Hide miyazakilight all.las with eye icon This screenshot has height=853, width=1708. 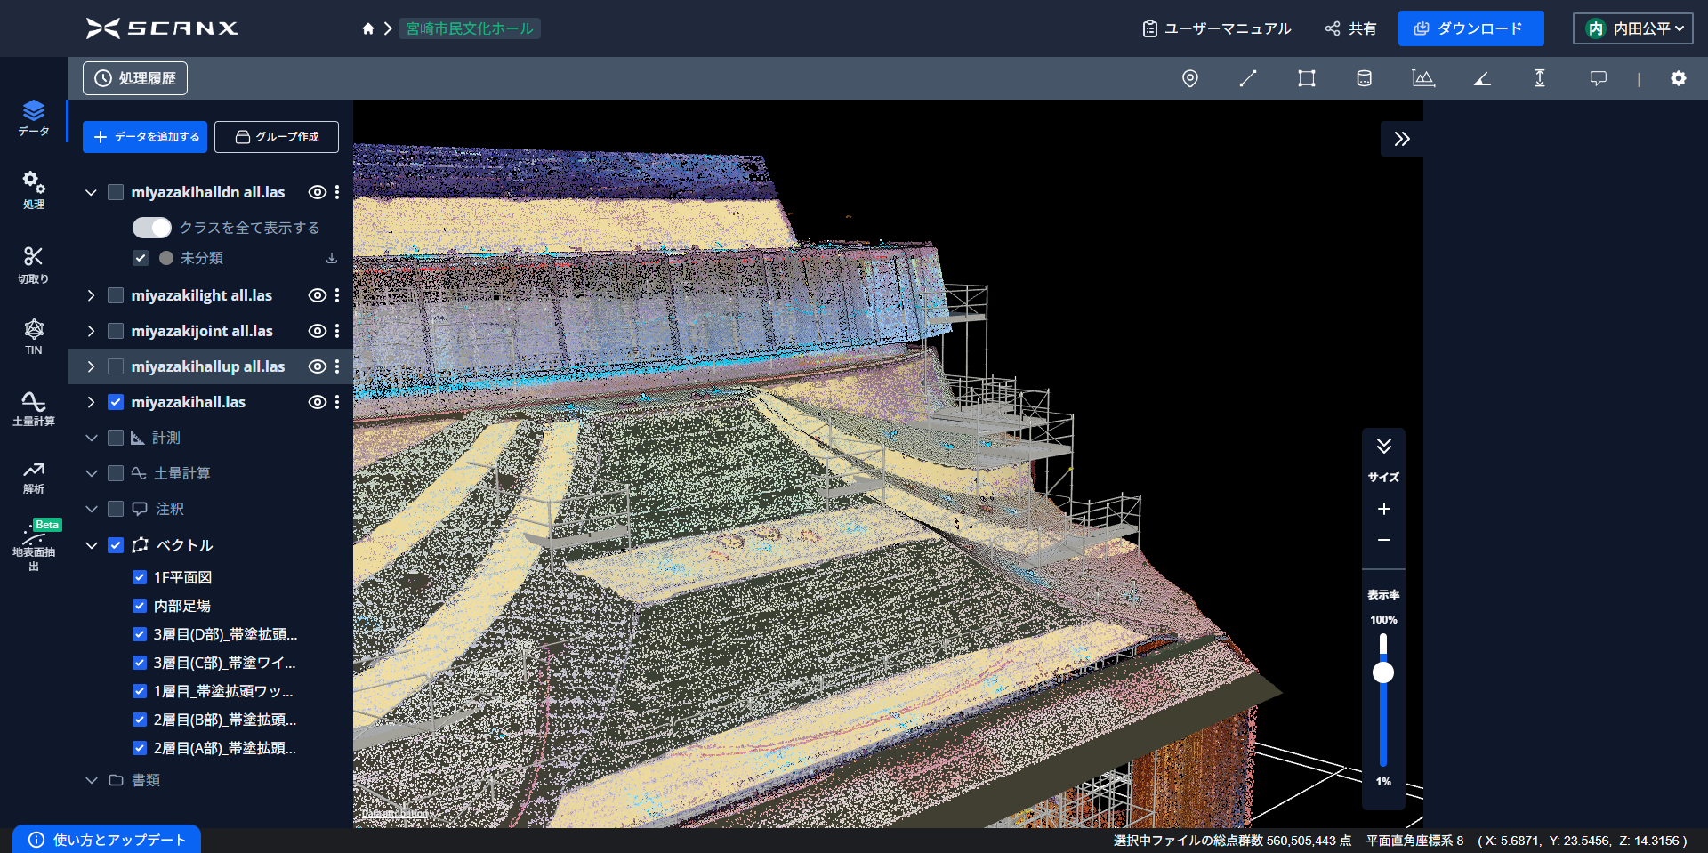click(317, 295)
